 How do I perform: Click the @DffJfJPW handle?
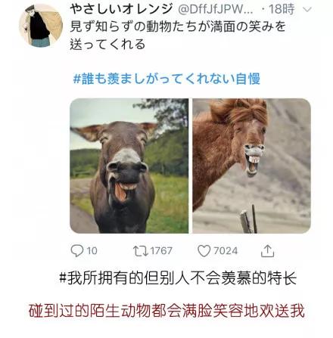tap(216, 10)
